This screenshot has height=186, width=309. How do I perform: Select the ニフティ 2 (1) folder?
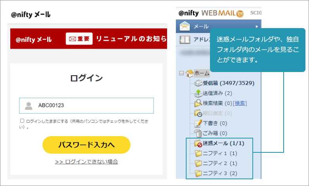(x=220, y=163)
